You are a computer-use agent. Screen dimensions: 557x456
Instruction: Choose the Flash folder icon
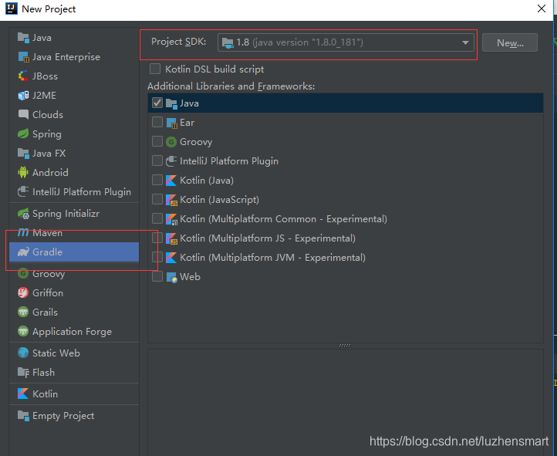(23, 372)
